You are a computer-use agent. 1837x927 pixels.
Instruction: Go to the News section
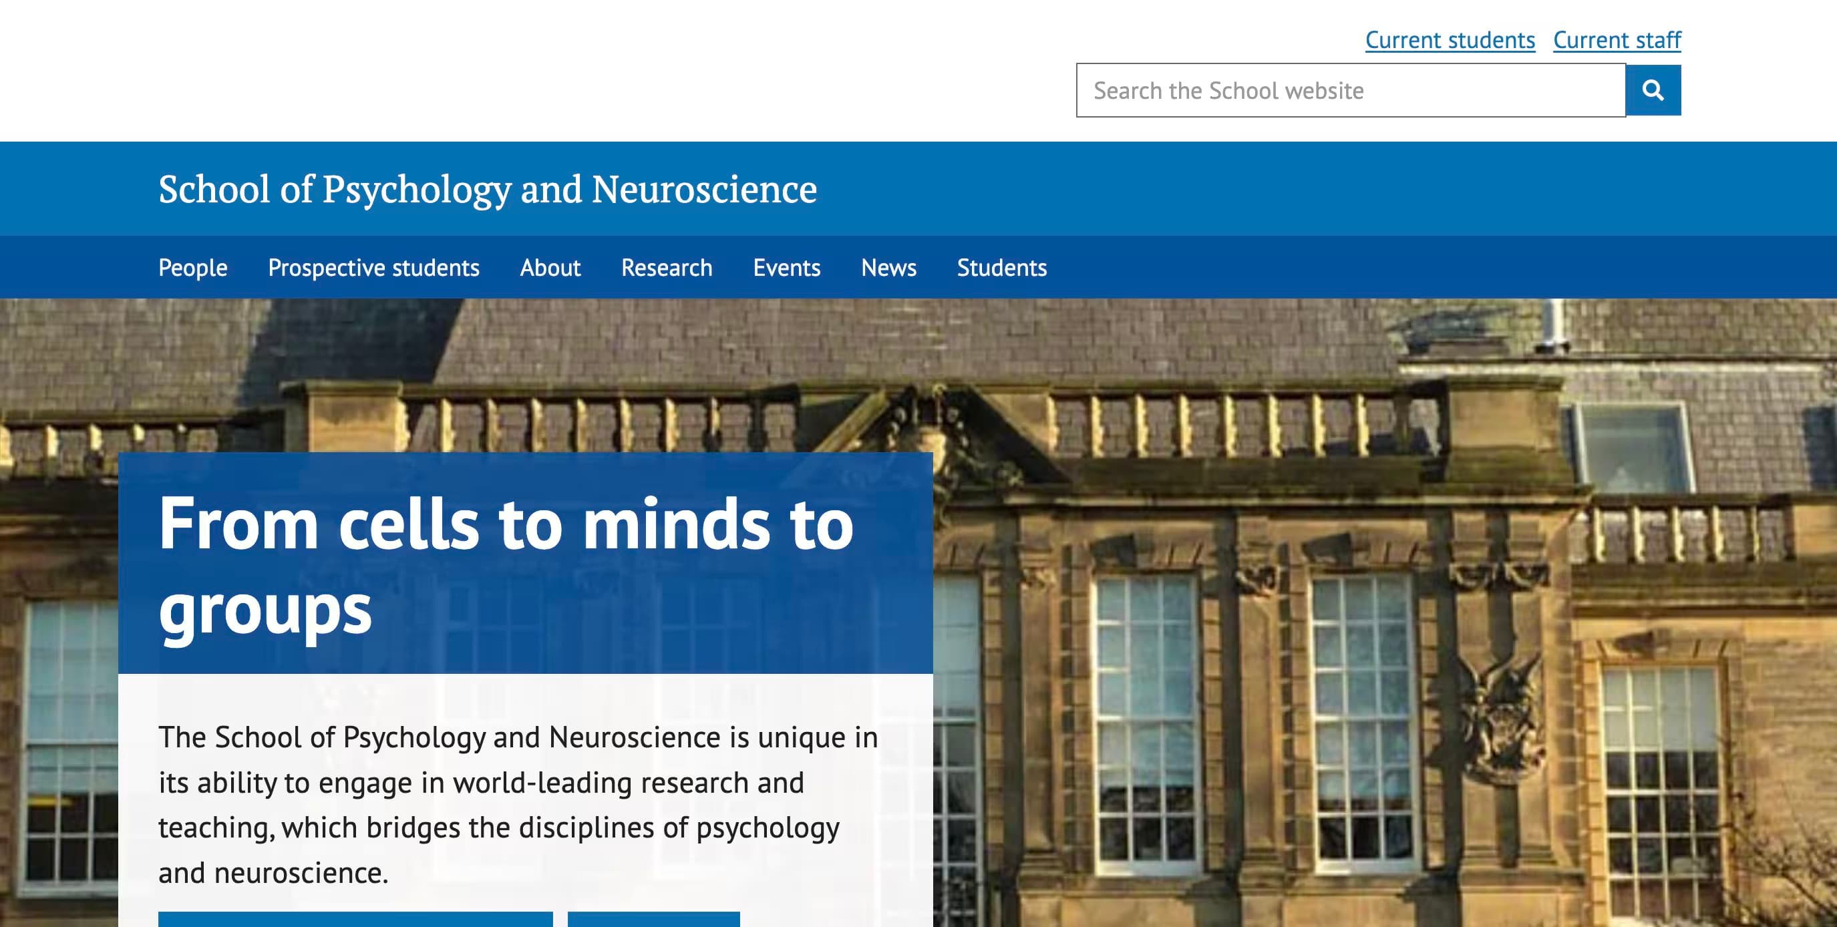(888, 267)
